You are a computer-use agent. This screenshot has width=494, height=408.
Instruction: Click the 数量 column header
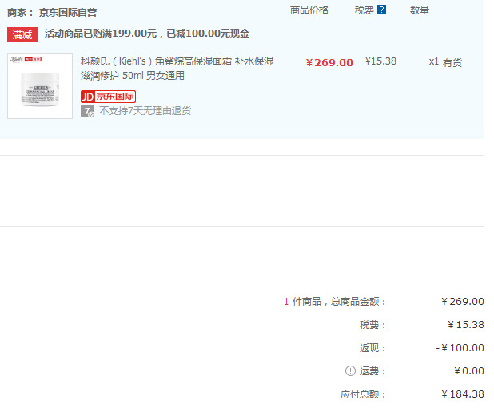pos(420,10)
